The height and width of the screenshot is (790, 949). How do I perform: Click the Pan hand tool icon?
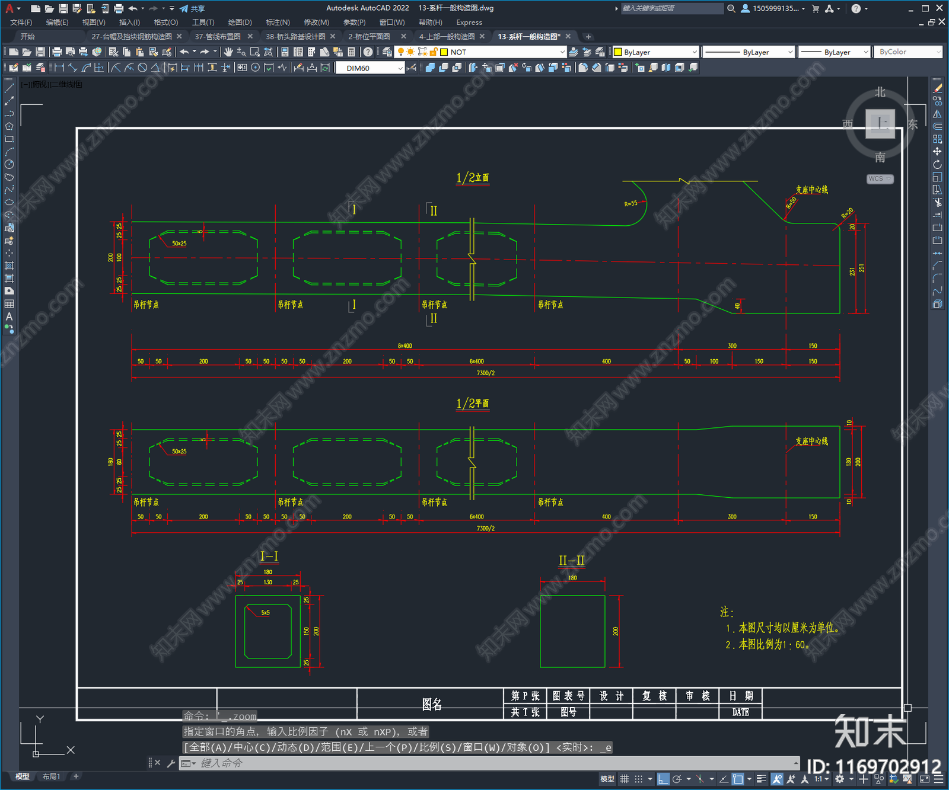[x=228, y=52]
